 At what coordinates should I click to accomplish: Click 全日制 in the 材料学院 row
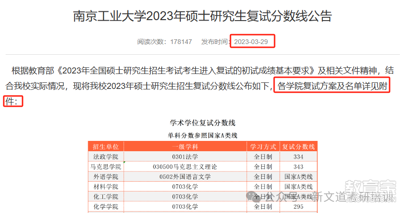263,187
